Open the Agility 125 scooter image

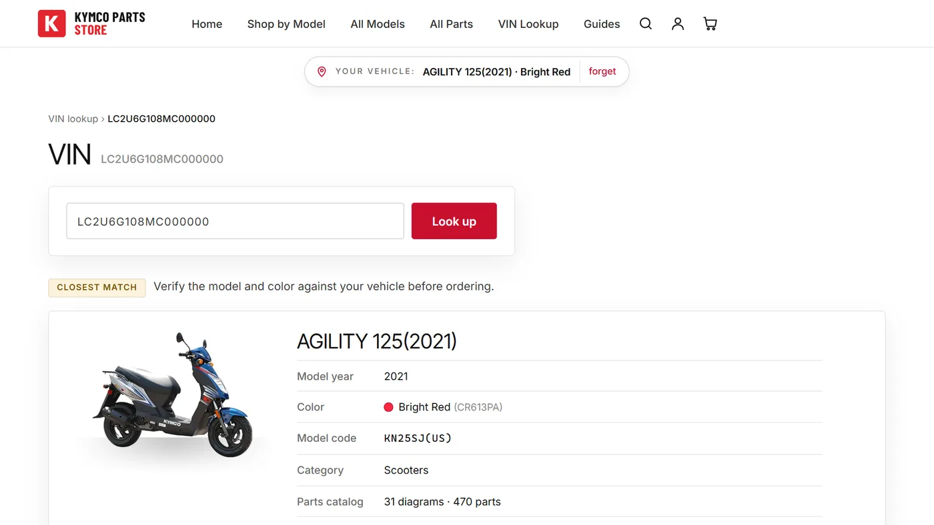173,394
